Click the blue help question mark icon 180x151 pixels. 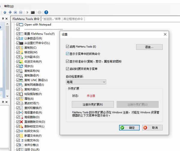pos(46,12)
